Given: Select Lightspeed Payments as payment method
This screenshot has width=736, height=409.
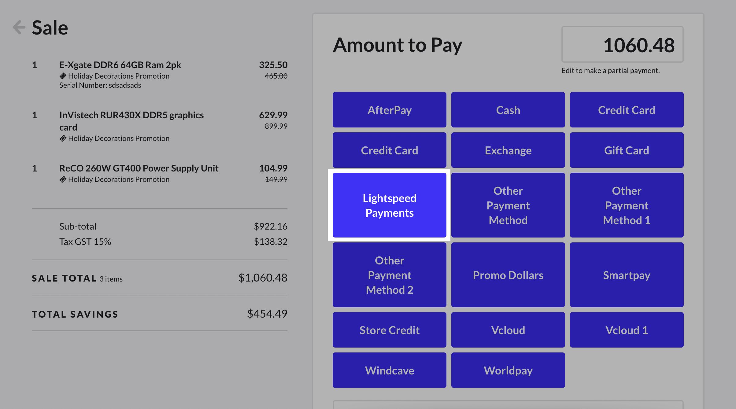Looking at the screenshot, I should click(x=389, y=205).
